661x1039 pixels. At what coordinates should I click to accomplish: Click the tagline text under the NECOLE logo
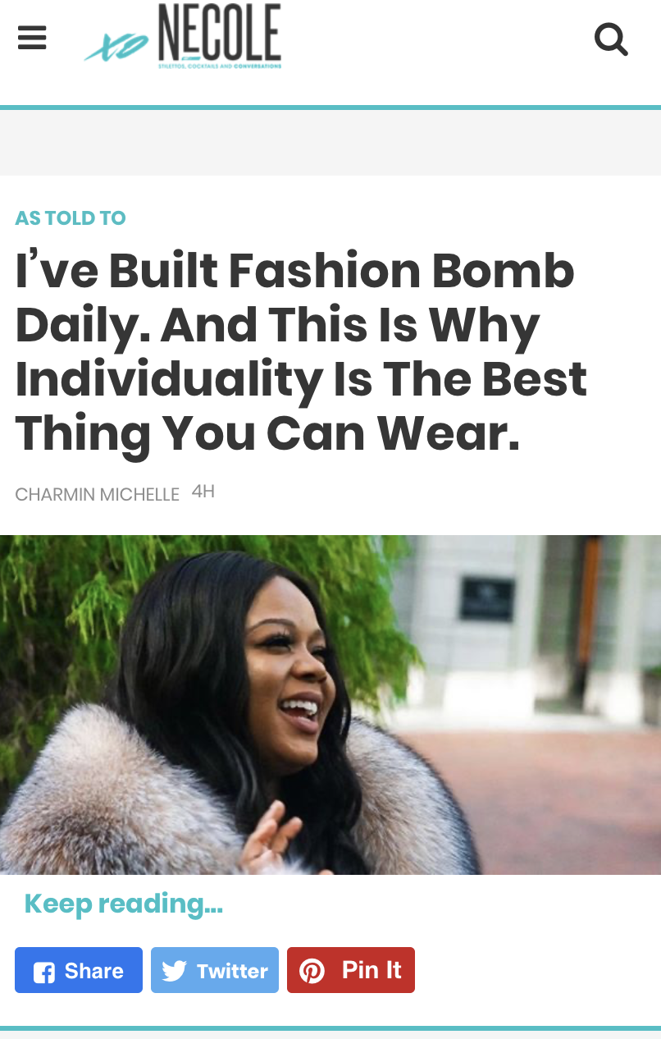[x=220, y=66]
